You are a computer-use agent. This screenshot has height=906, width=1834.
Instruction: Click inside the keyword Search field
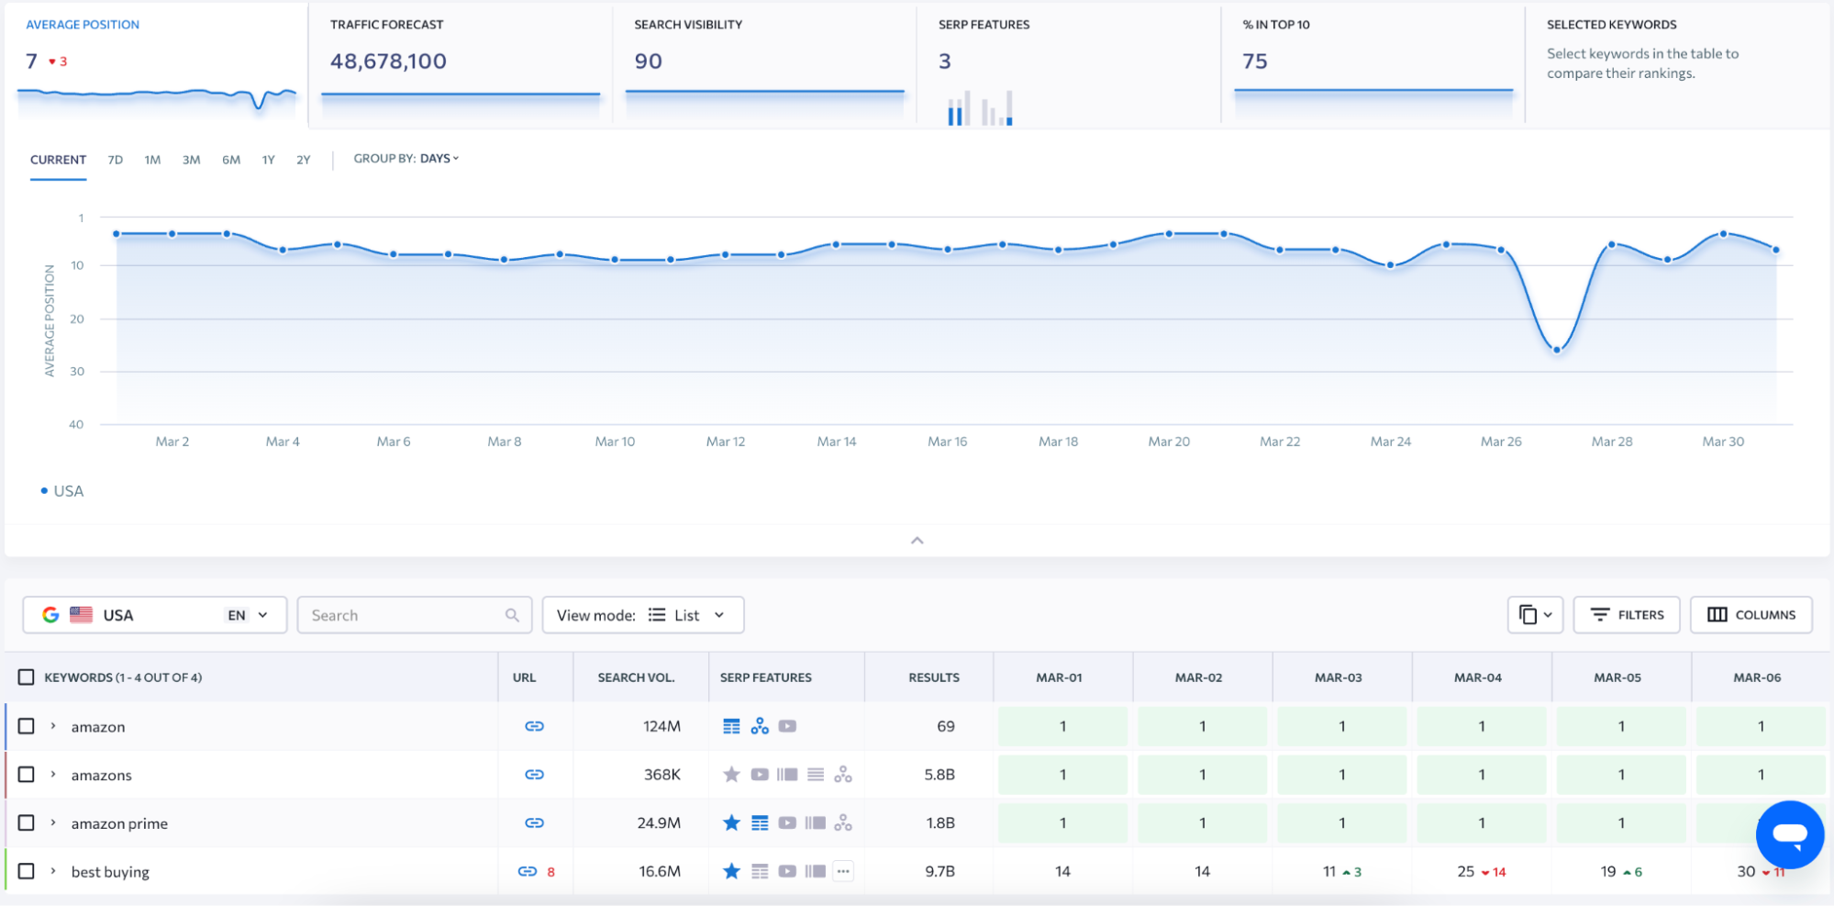click(x=415, y=615)
